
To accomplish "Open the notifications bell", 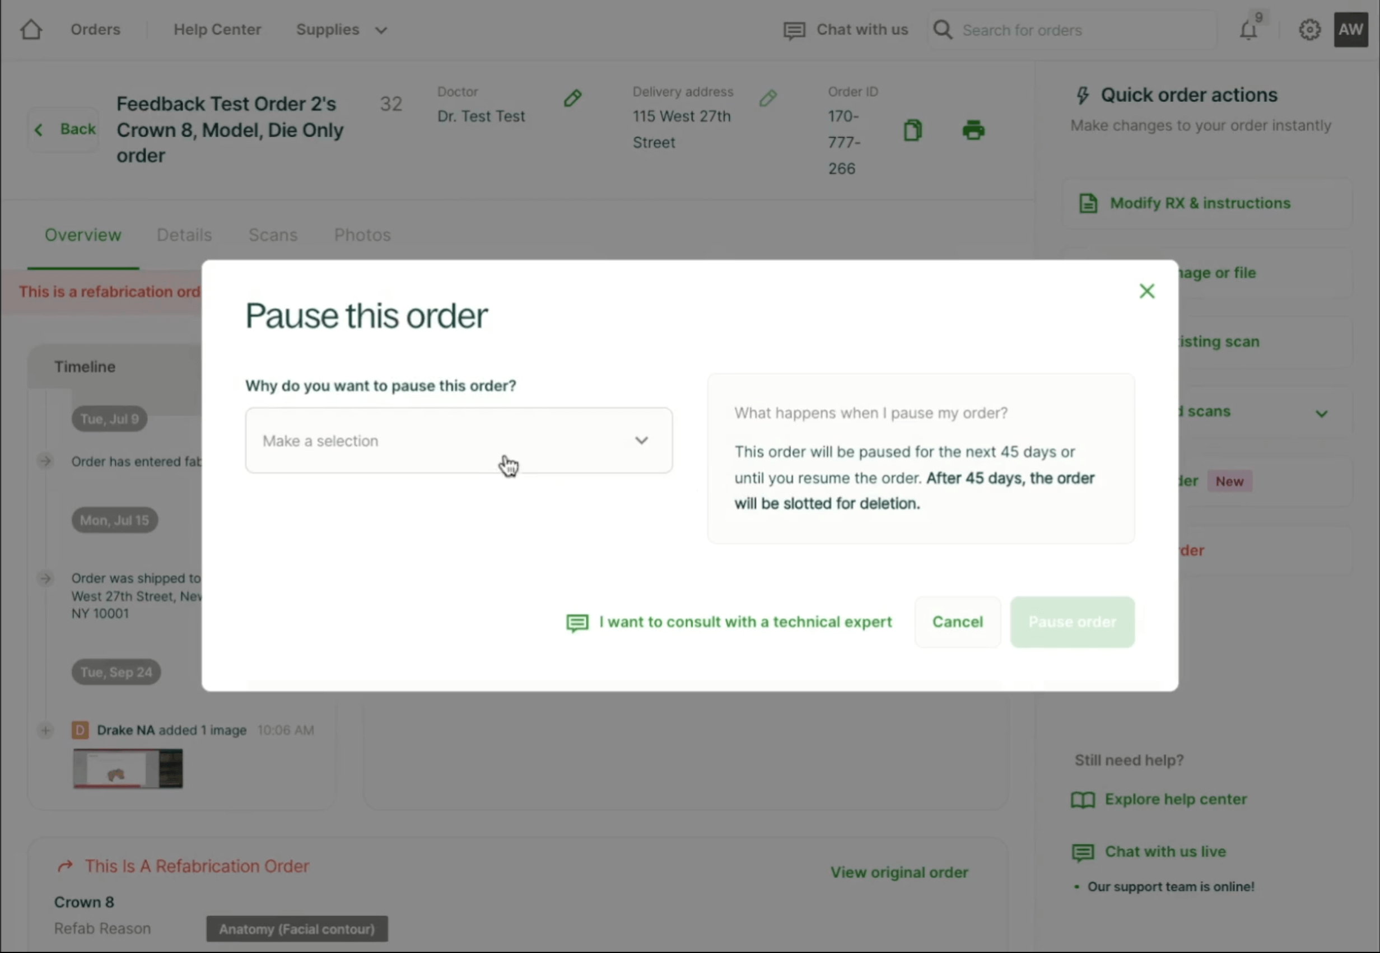I will [x=1248, y=30].
